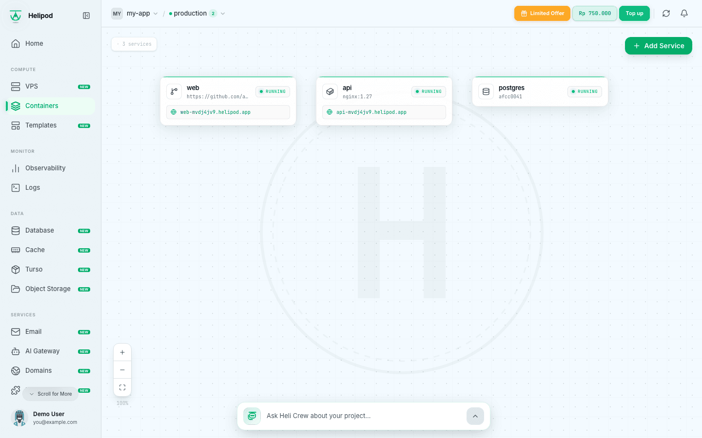The width and height of the screenshot is (702, 438).
Task: Click the api service box icon
Action: (x=330, y=91)
